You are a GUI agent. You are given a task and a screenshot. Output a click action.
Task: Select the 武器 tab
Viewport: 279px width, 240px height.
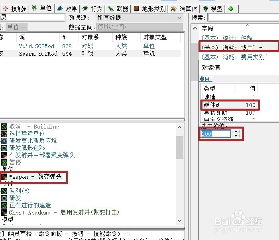tap(118, 8)
